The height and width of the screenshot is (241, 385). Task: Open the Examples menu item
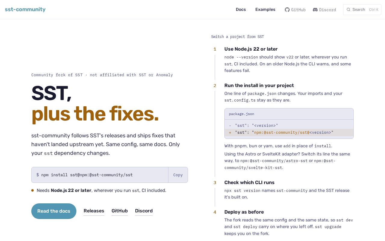pos(265,9)
